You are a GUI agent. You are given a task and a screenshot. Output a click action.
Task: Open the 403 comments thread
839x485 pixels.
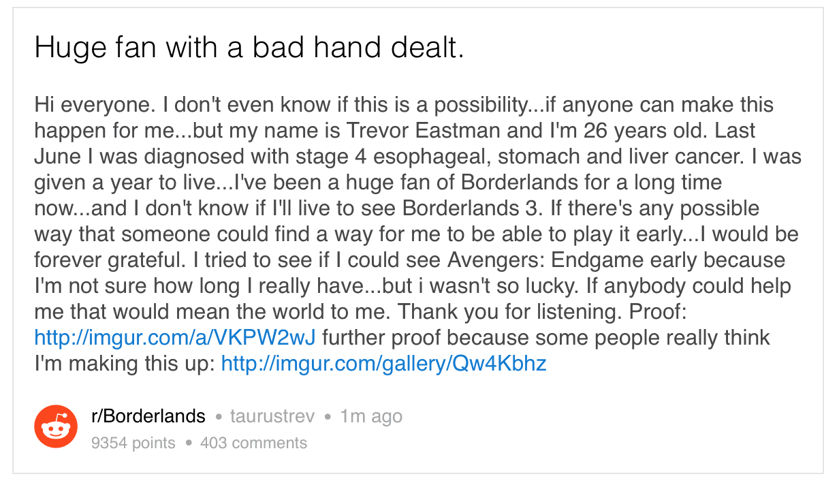[x=253, y=443]
